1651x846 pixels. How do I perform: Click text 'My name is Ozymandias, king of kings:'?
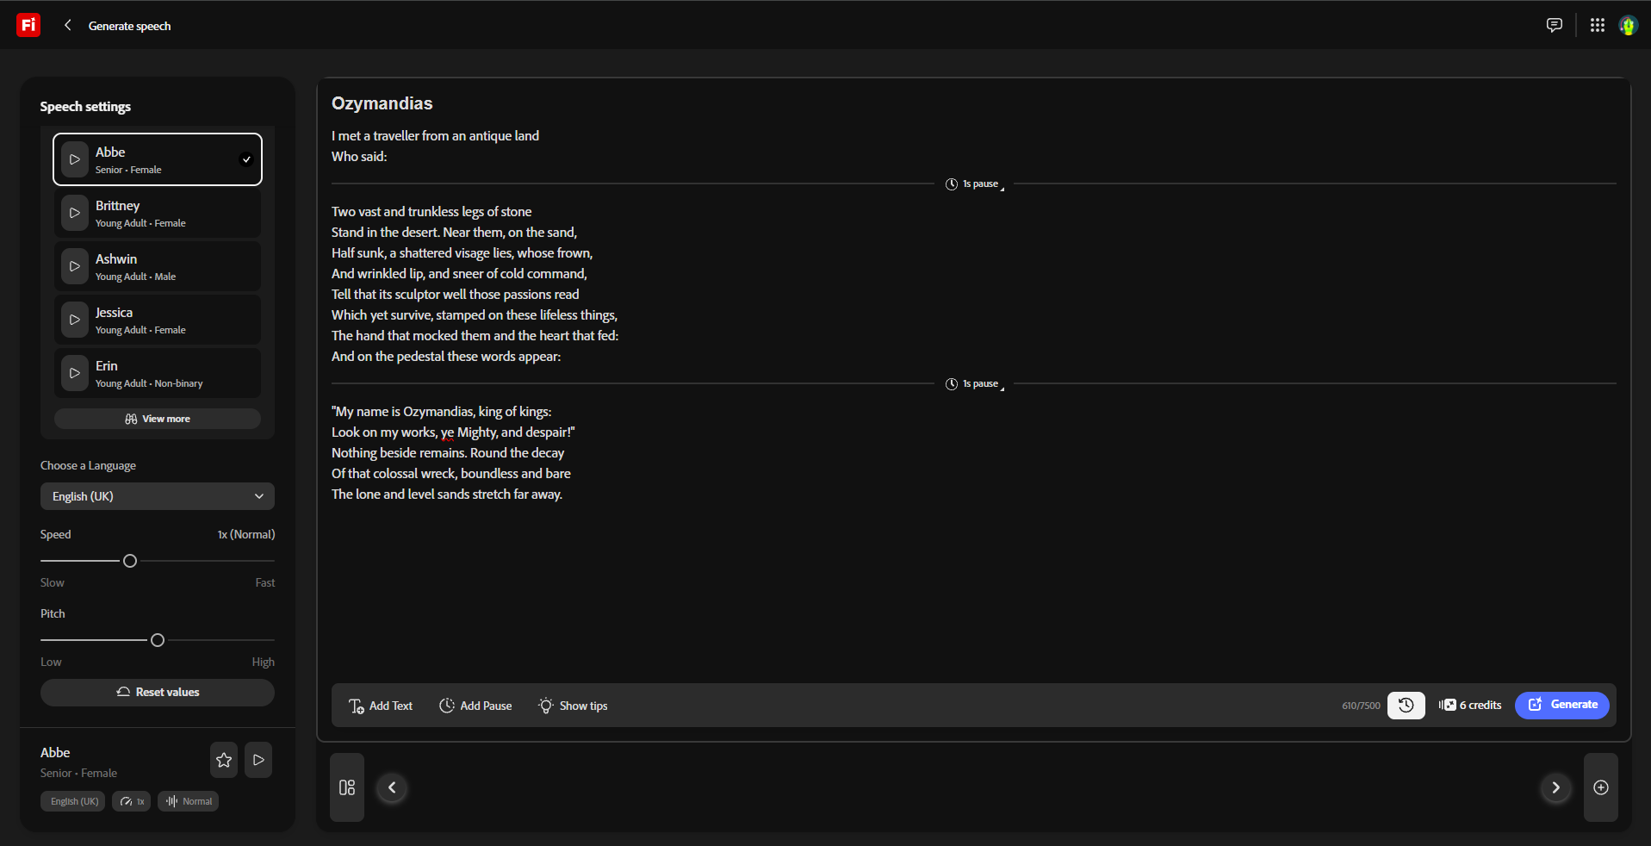442,412
